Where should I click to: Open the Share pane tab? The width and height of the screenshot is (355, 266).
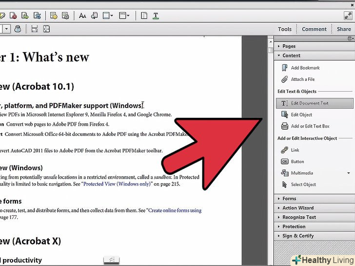coord(344,29)
